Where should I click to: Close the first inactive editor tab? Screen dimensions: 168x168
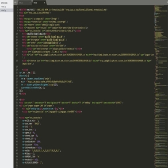point(30,3)
